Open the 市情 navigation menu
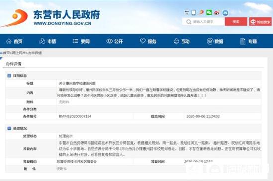Viewport: 273px width, 181px height. click(x=48, y=41)
